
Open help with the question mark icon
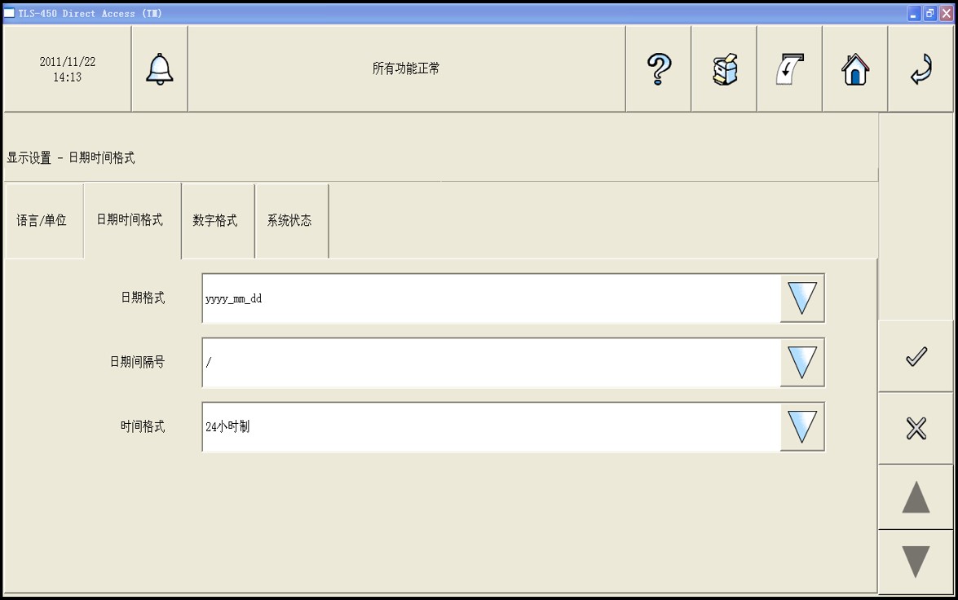click(658, 69)
